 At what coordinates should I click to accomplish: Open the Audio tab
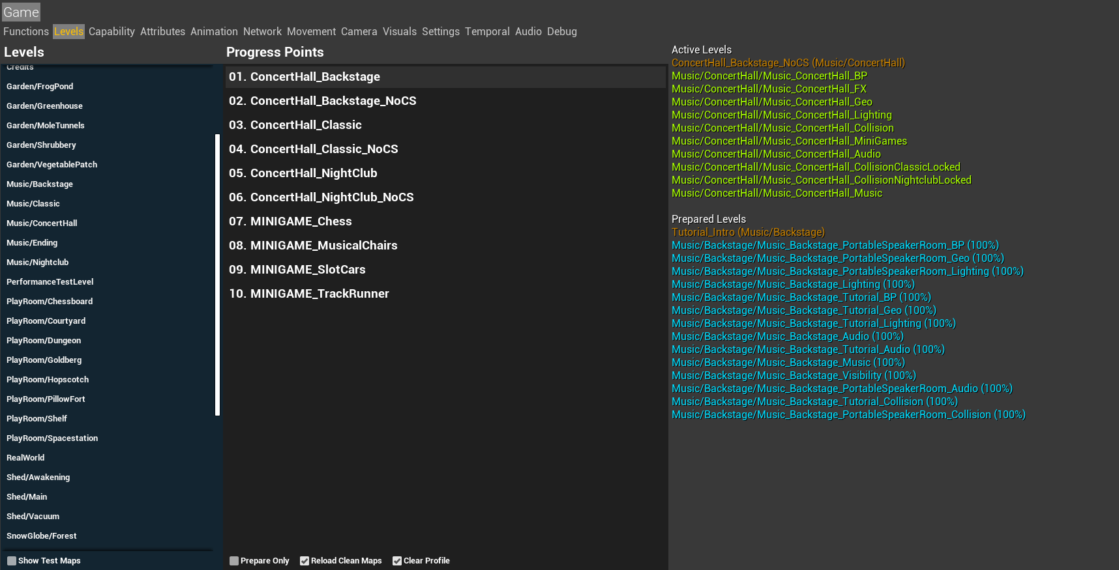pyautogui.click(x=528, y=31)
